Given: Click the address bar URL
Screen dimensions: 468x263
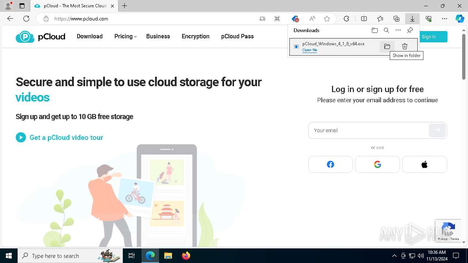Looking at the screenshot, I should pyautogui.click(x=81, y=19).
